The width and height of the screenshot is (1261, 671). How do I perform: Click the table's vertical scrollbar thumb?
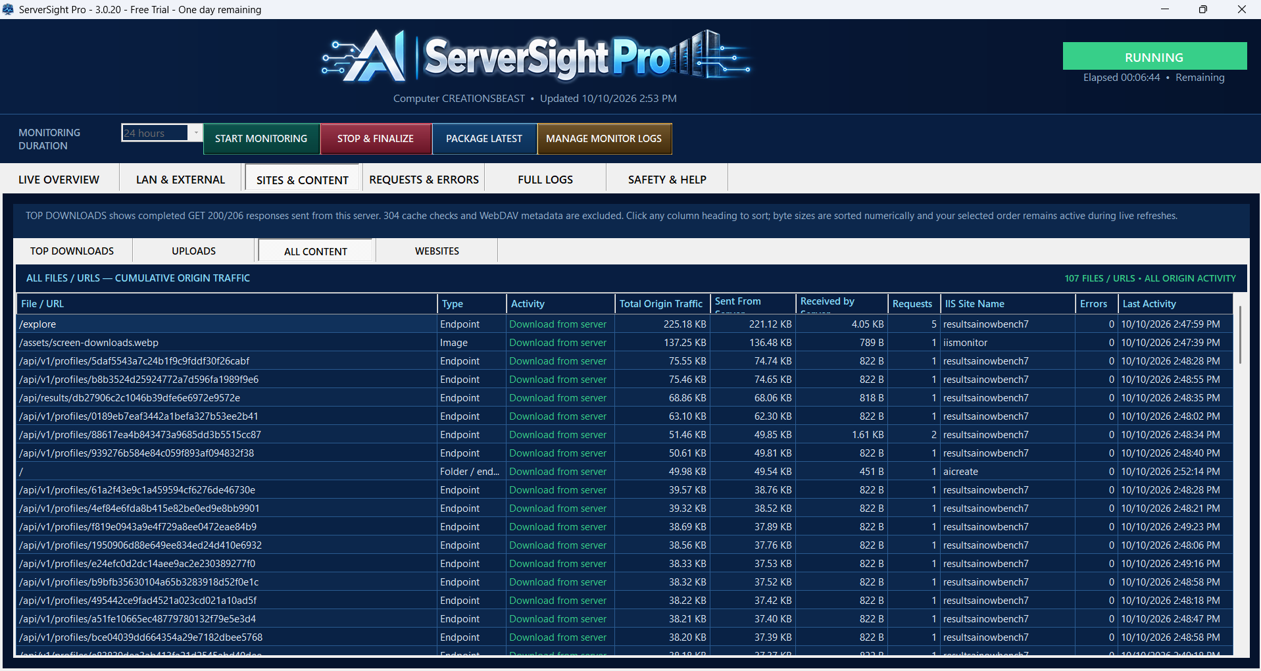click(1241, 334)
